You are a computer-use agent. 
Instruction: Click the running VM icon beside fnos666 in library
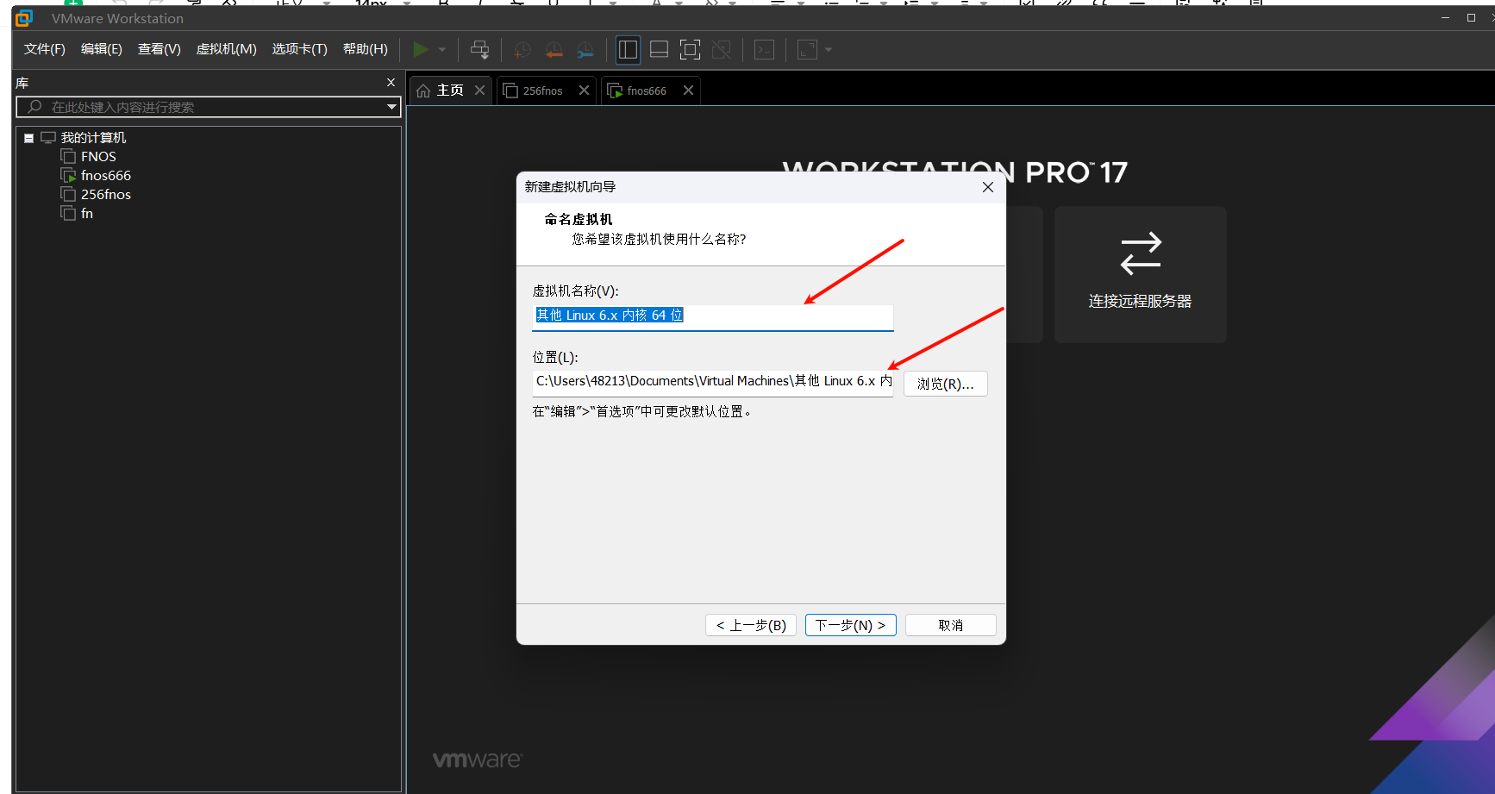[x=68, y=176]
